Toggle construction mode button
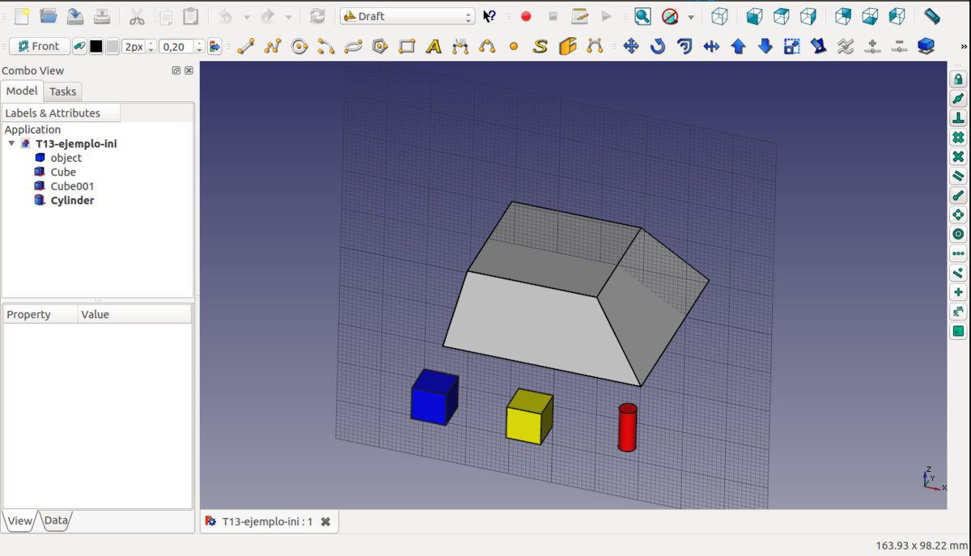This screenshot has width=971, height=556. click(x=79, y=47)
